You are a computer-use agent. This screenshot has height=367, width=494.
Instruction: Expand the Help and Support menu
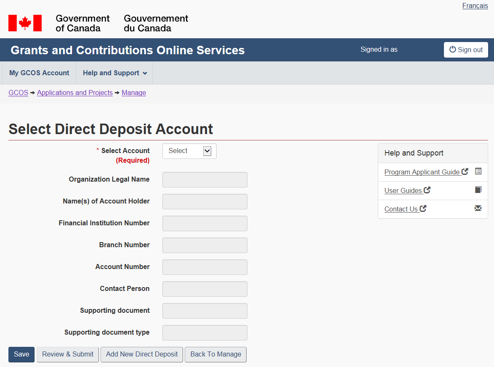(115, 73)
